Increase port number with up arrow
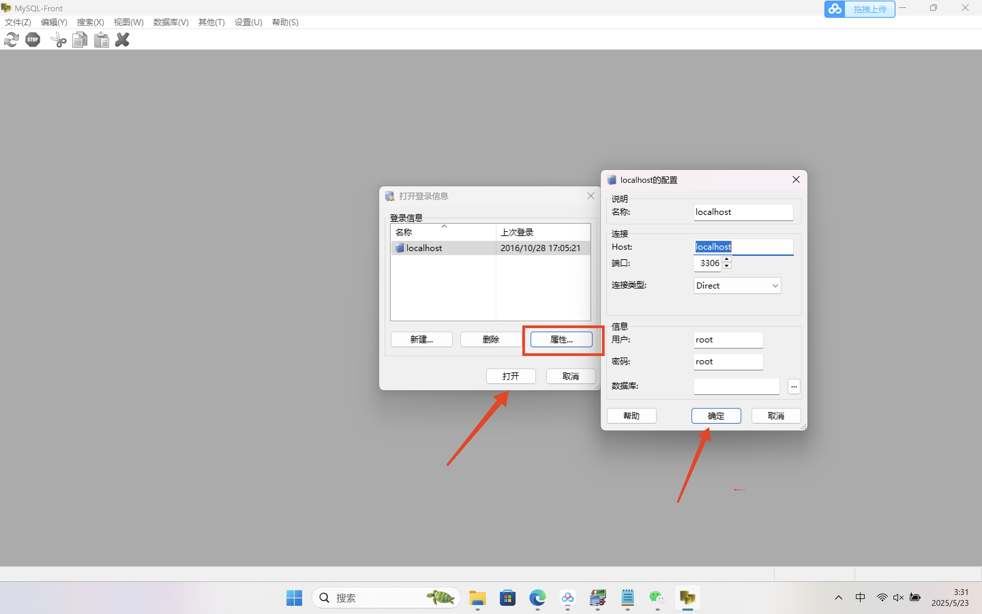This screenshot has height=614, width=982. point(727,259)
